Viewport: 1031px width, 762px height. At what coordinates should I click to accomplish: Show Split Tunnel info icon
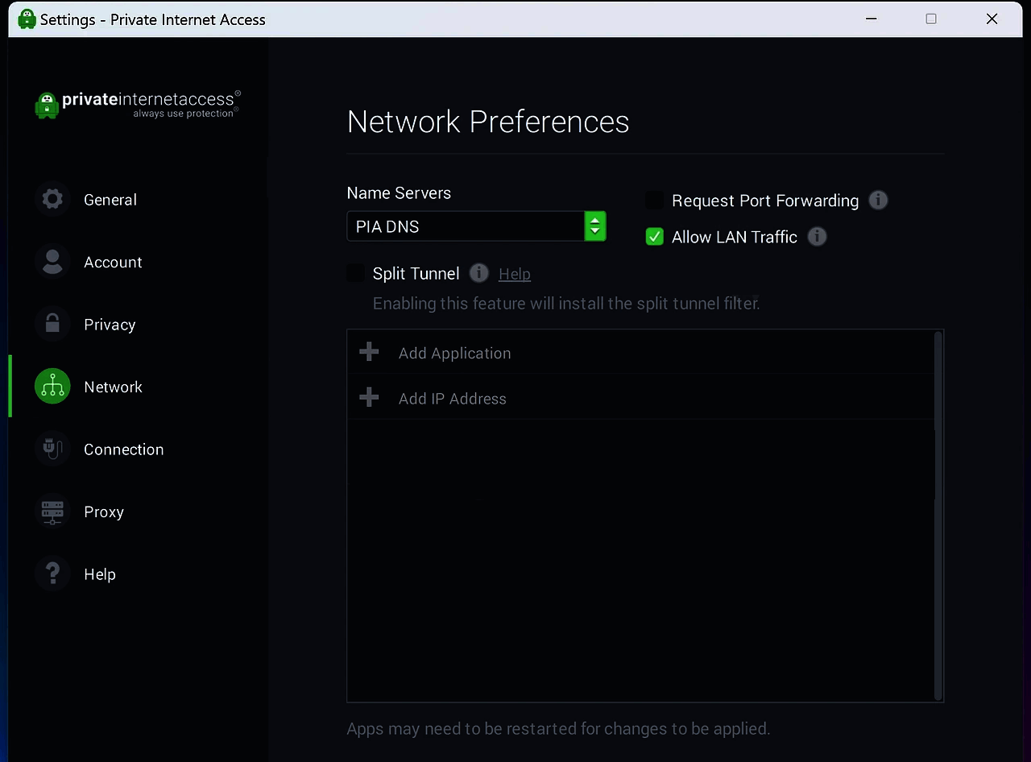pos(478,273)
